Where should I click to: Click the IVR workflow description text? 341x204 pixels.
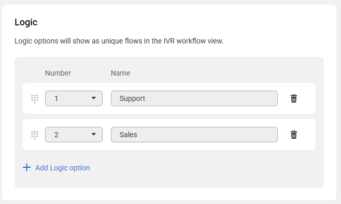pyautogui.click(x=119, y=41)
